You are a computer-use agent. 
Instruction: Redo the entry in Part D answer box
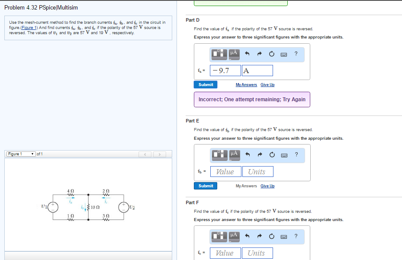click(259, 54)
